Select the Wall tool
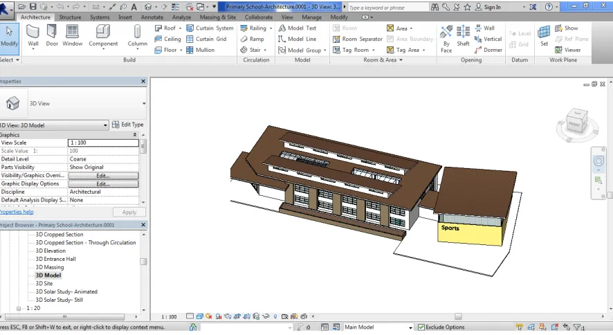613x335 pixels. (x=33, y=35)
